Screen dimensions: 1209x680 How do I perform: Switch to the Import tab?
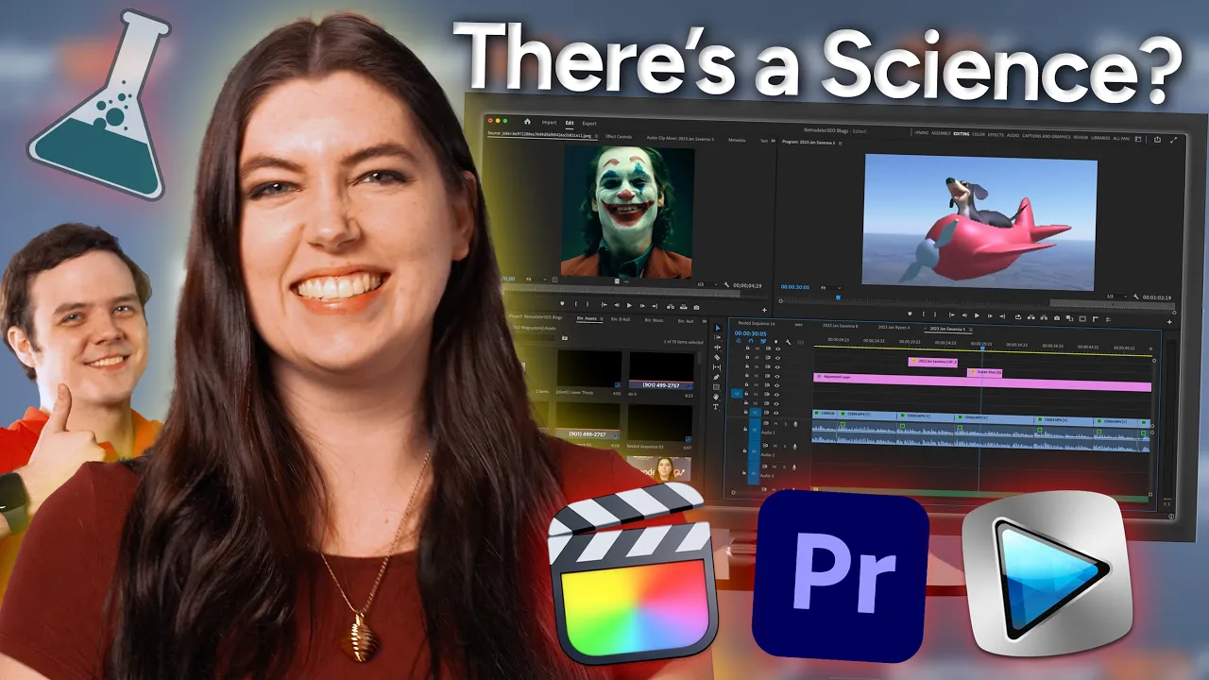pyautogui.click(x=549, y=122)
